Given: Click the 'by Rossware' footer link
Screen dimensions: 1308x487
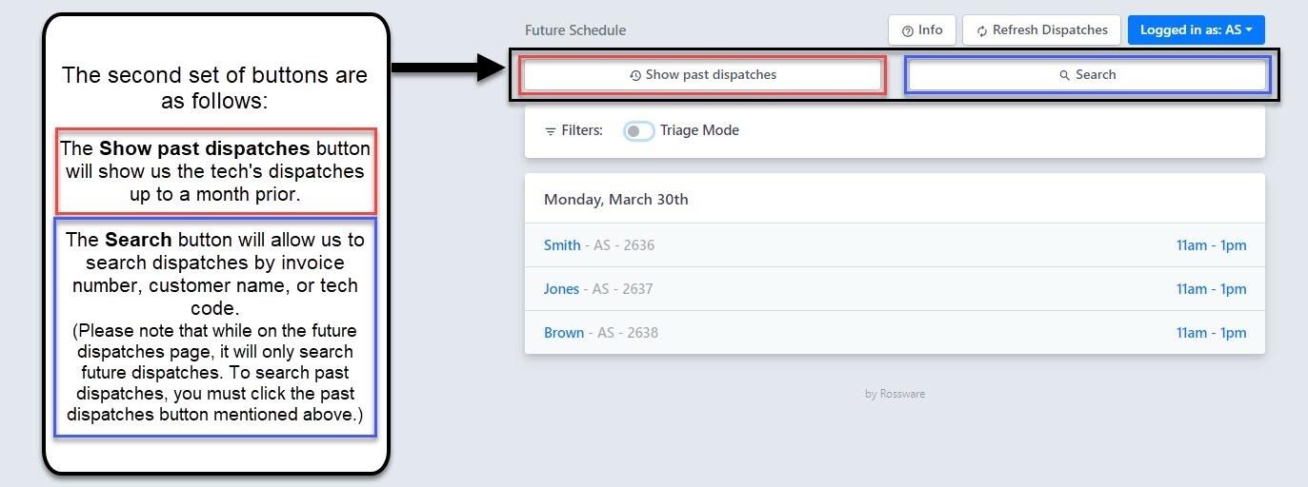Looking at the screenshot, I should [895, 394].
